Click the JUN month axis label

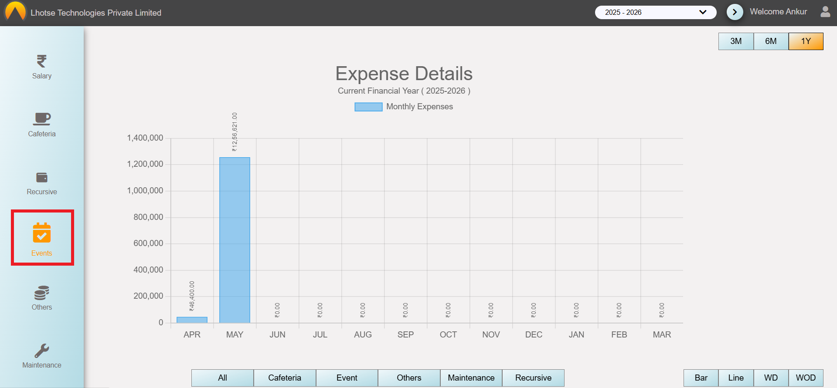pos(277,335)
